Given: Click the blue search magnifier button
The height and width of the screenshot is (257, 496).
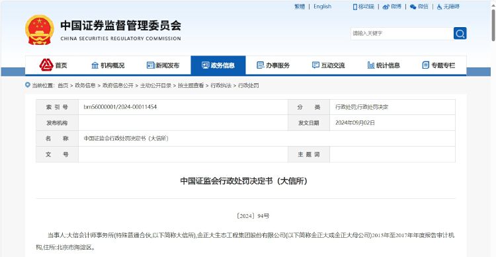Looking at the screenshot, I should [x=460, y=33].
